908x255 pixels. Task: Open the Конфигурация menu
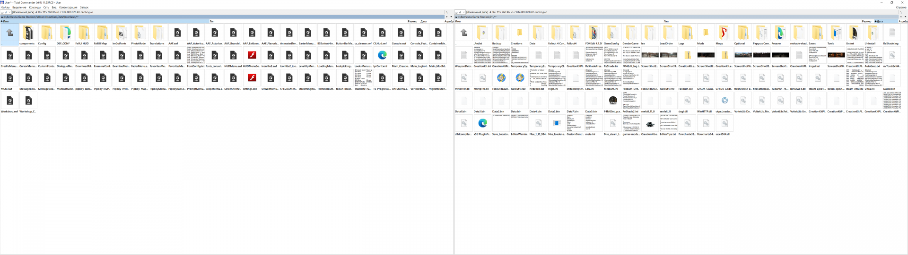click(x=68, y=8)
